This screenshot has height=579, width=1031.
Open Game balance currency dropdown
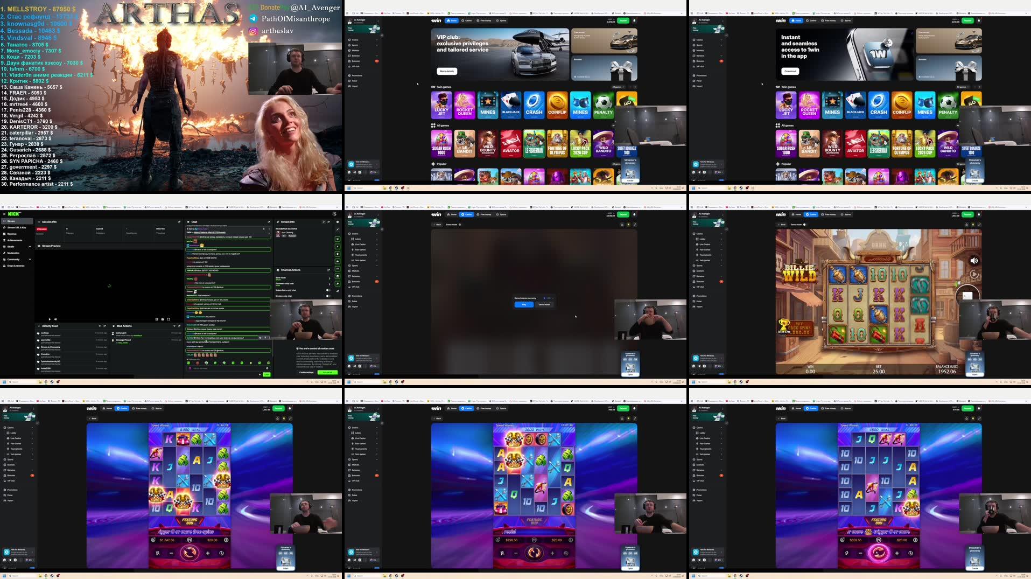pos(548,298)
